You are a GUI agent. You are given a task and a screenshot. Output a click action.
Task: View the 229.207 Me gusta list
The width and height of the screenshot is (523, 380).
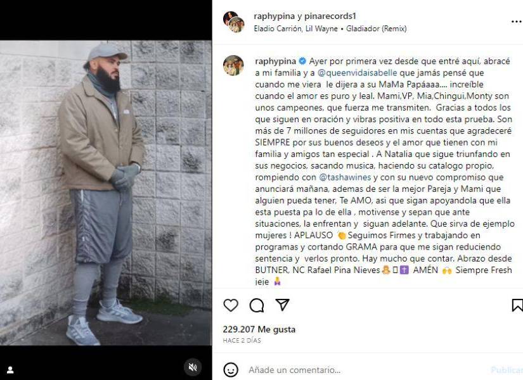(259, 329)
